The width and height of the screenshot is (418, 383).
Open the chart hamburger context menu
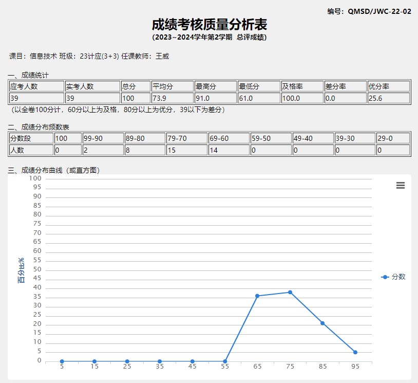[x=401, y=185]
